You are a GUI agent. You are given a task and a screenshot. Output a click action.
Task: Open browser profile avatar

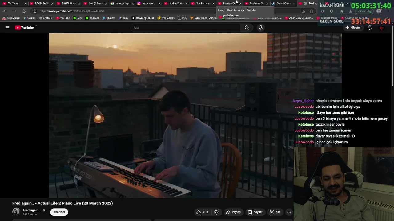(x=379, y=11)
